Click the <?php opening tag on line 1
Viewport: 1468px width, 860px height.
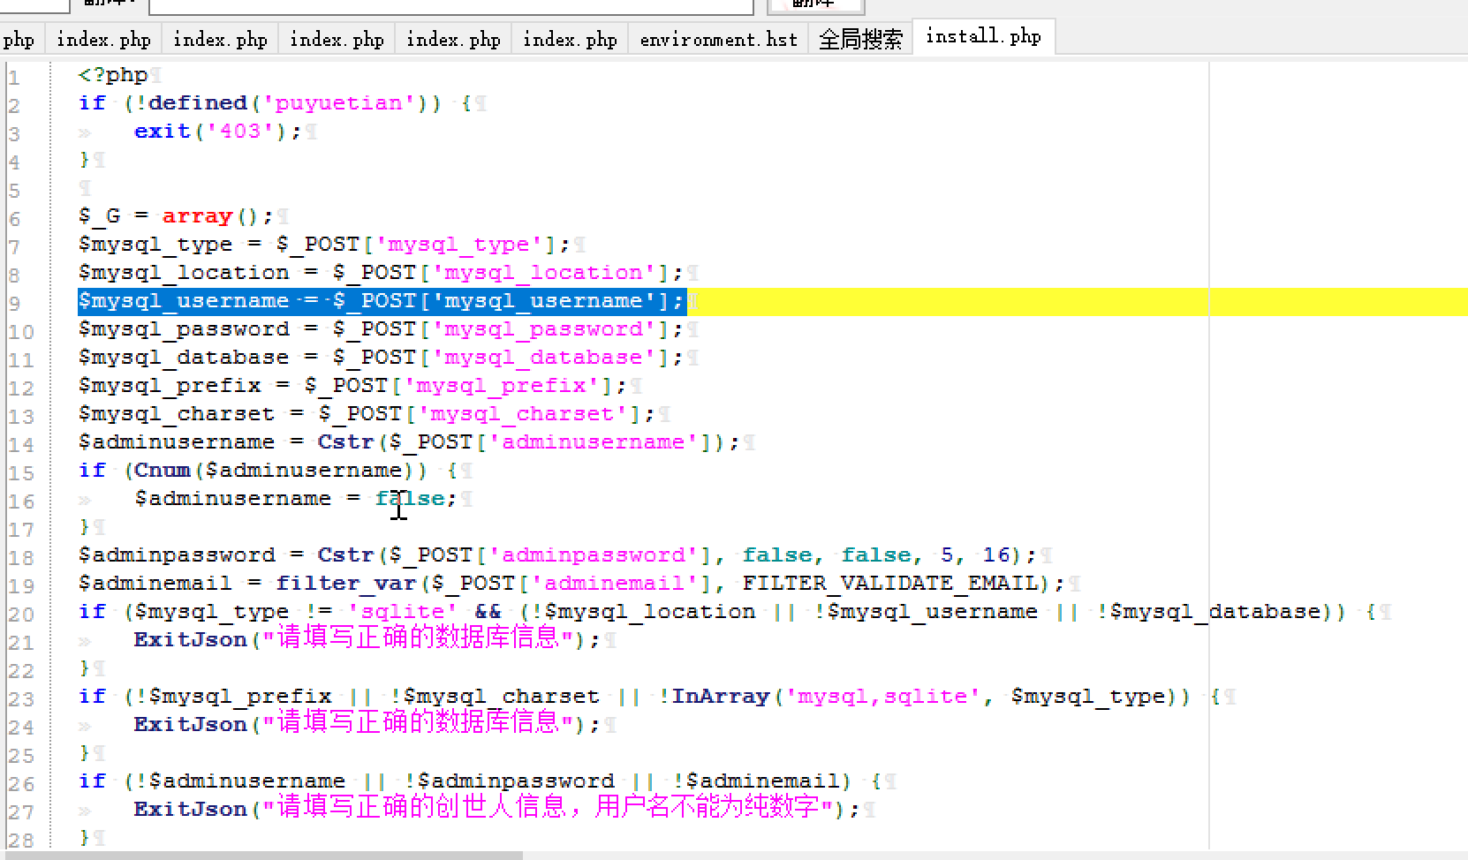pos(113,75)
